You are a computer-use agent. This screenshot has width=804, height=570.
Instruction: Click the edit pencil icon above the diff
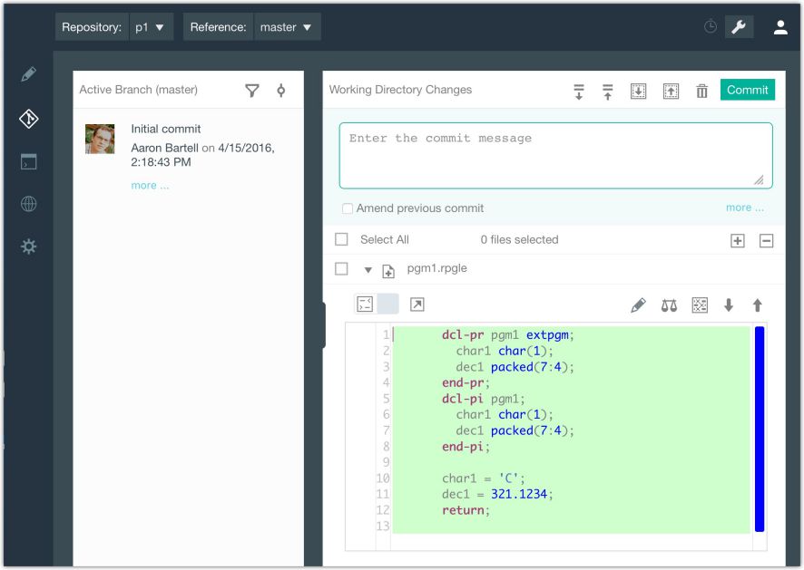(x=638, y=305)
